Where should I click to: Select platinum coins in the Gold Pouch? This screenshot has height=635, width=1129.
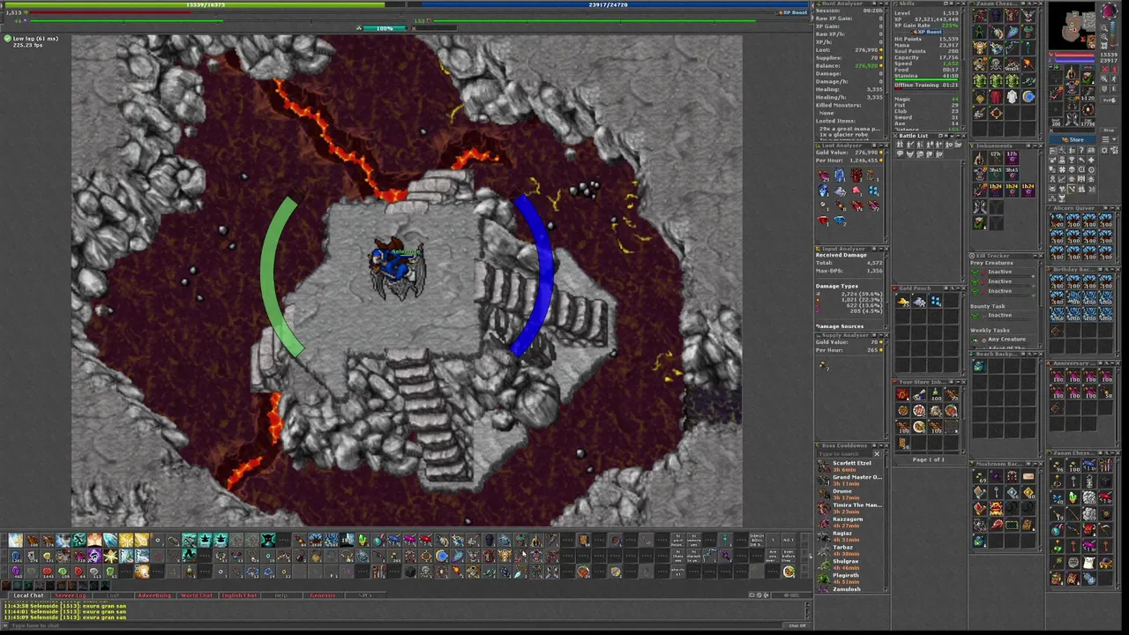[919, 302]
